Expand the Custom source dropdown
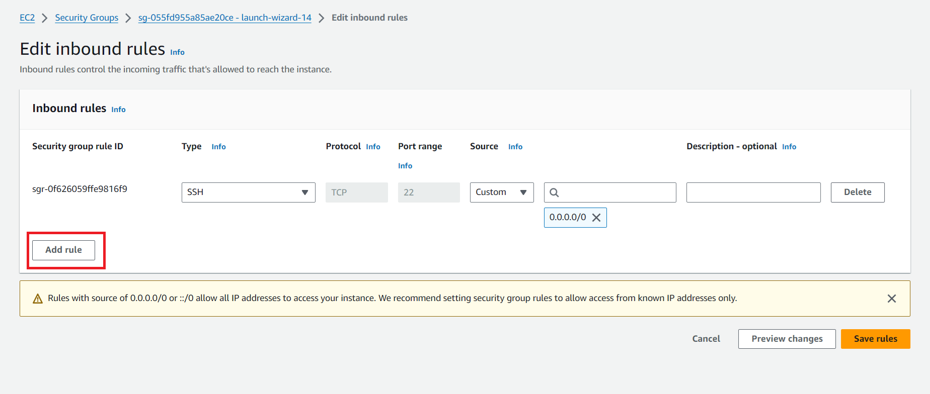Screen dimensions: 930x394 click(x=501, y=192)
